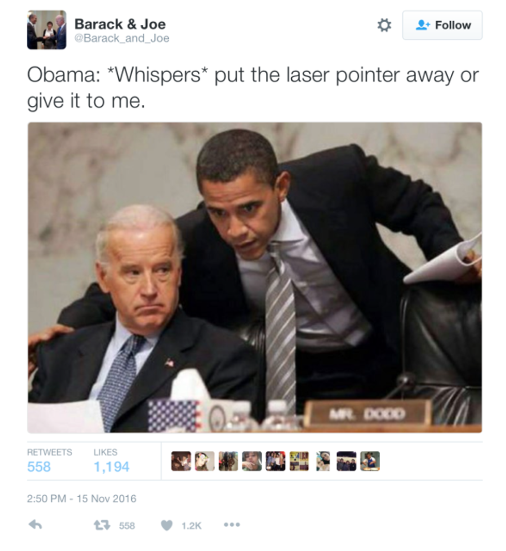Screen dimensions: 506x551
Task: Click the fifth liker avatar thumbnail
Action: (276, 461)
